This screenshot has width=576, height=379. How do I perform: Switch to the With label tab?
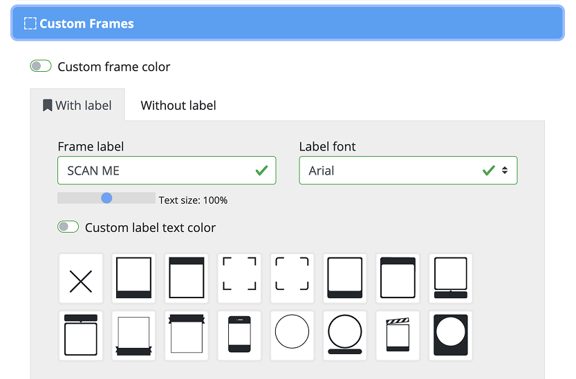click(77, 106)
